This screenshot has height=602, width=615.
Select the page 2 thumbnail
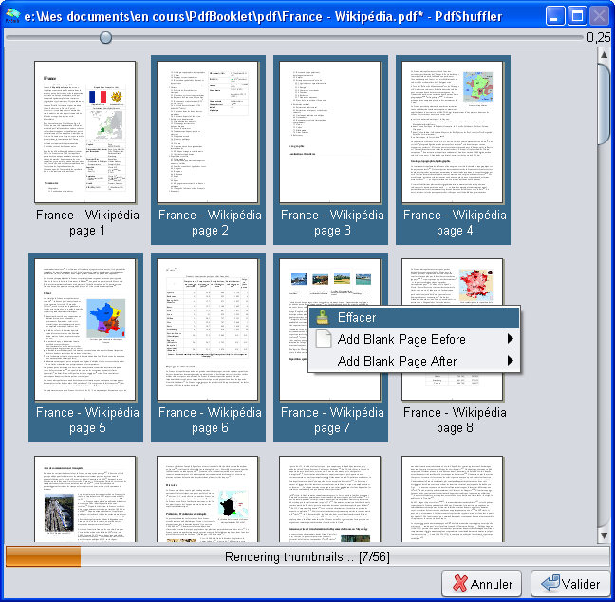tap(208, 132)
